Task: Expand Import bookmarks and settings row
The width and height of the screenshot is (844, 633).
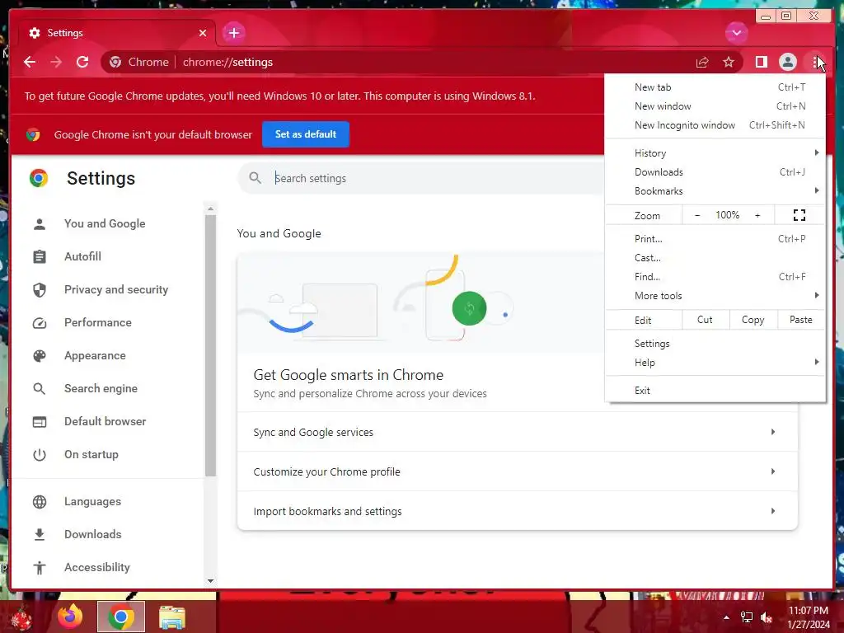Action: point(518,511)
